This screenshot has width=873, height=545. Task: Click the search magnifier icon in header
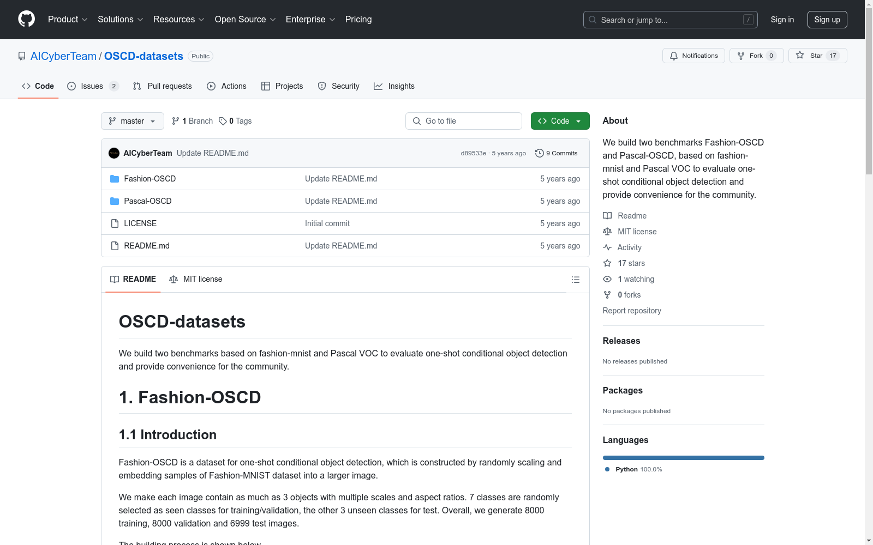[x=593, y=20]
